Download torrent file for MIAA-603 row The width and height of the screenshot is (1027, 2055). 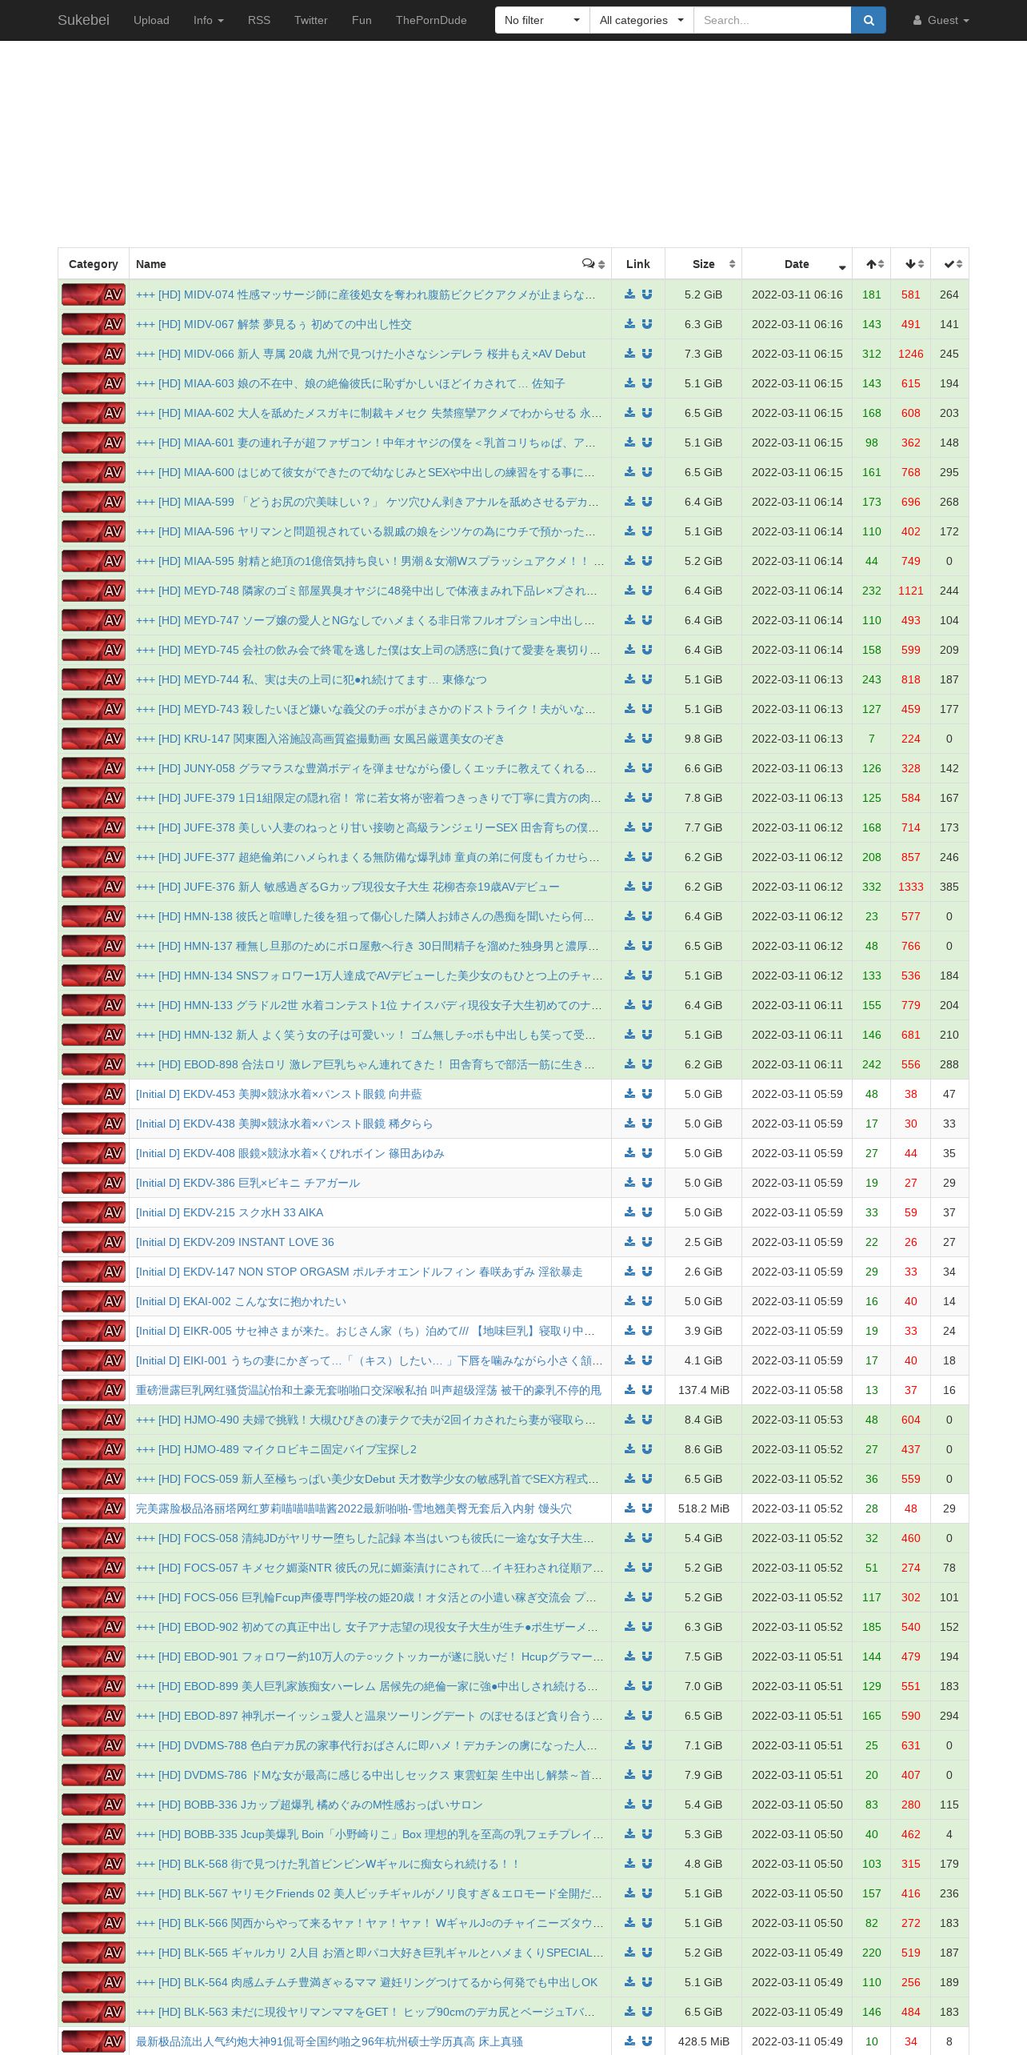(x=629, y=383)
